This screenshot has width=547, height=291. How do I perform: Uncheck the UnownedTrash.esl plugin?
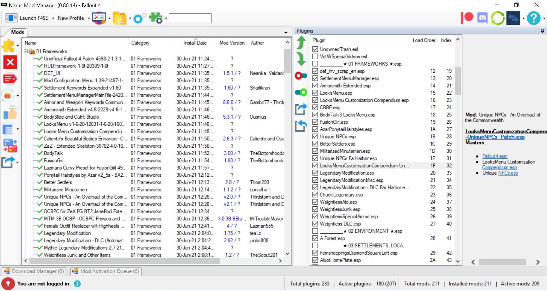tap(315, 49)
